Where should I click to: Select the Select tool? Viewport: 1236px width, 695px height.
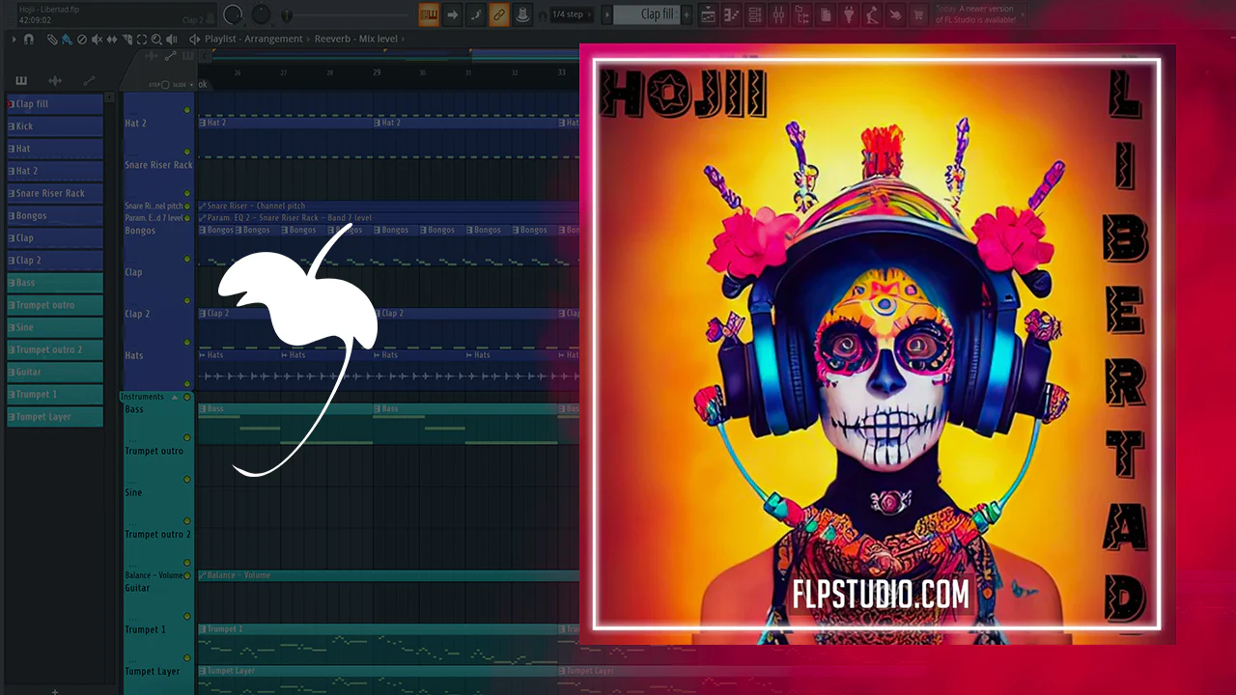[x=142, y=40]
